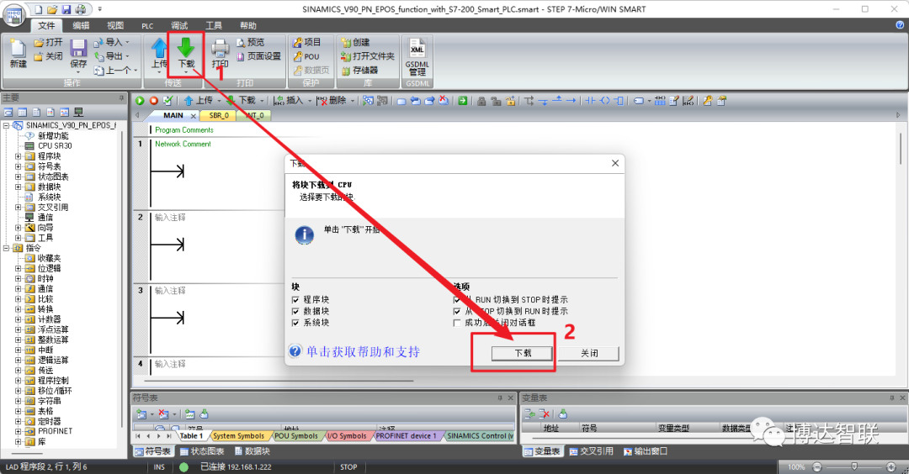909x474 pixels.
Task: Toggle the RUN to STOP prompt checkbox
Action: click(x=457, y=300)
